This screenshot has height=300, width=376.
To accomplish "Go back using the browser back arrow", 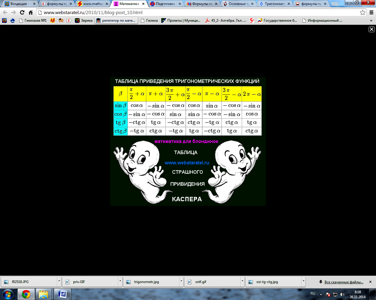I will [5, 13].
